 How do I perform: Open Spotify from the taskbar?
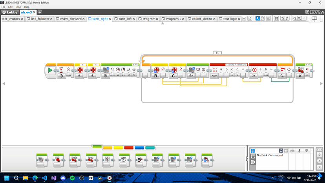(x=72, y=178)
